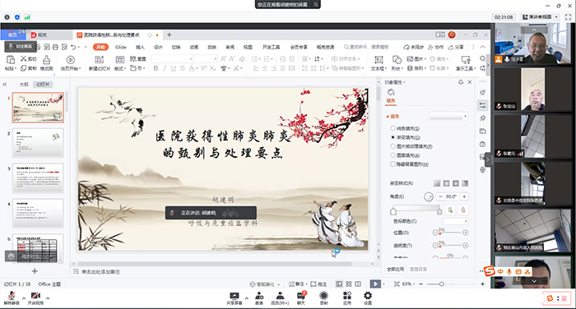Expand share screen options arrow
576x309 pixels.
point(247,298)
